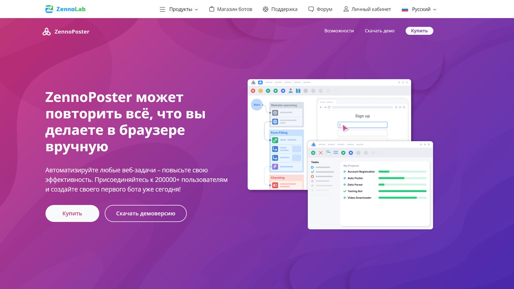The width and height of the screenshot is (514, 289).
Task: Click the red X delete icon in the tasks window
Action: (x=320, y=153)
